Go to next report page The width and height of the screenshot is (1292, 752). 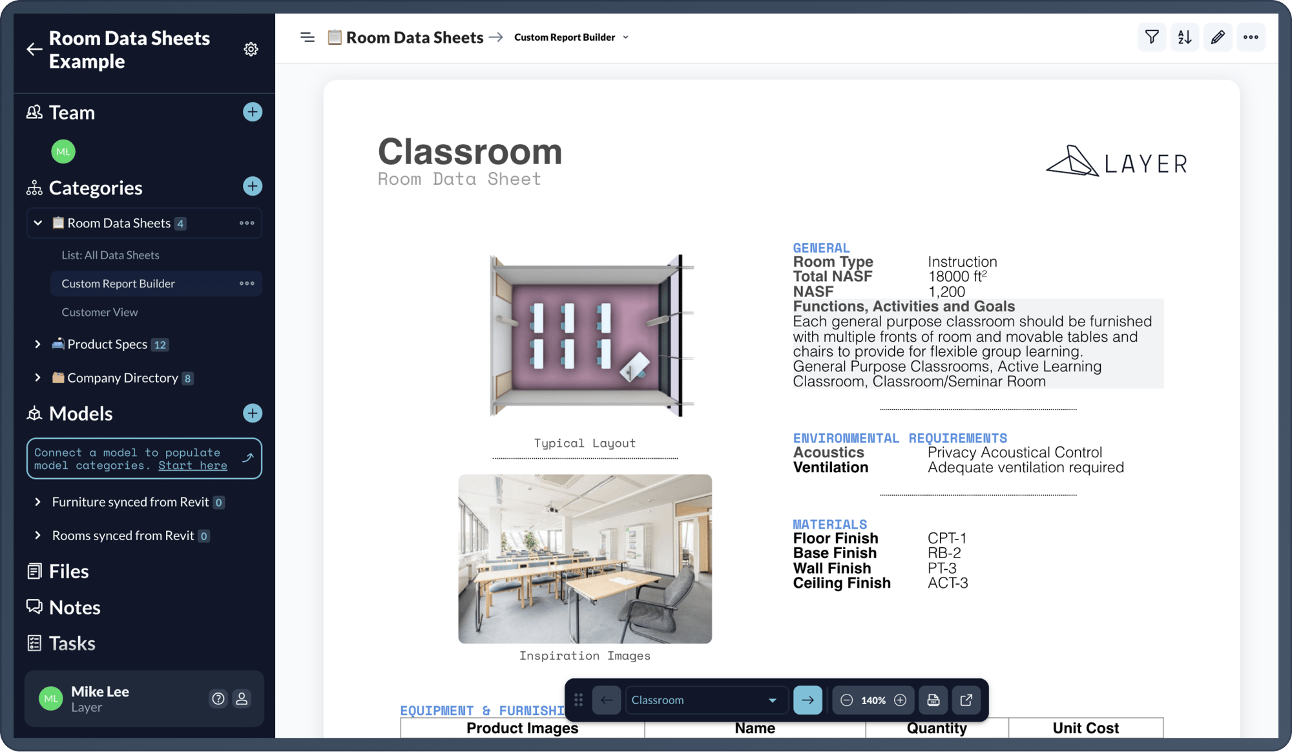pyautogui.click(x=807, y=700)
